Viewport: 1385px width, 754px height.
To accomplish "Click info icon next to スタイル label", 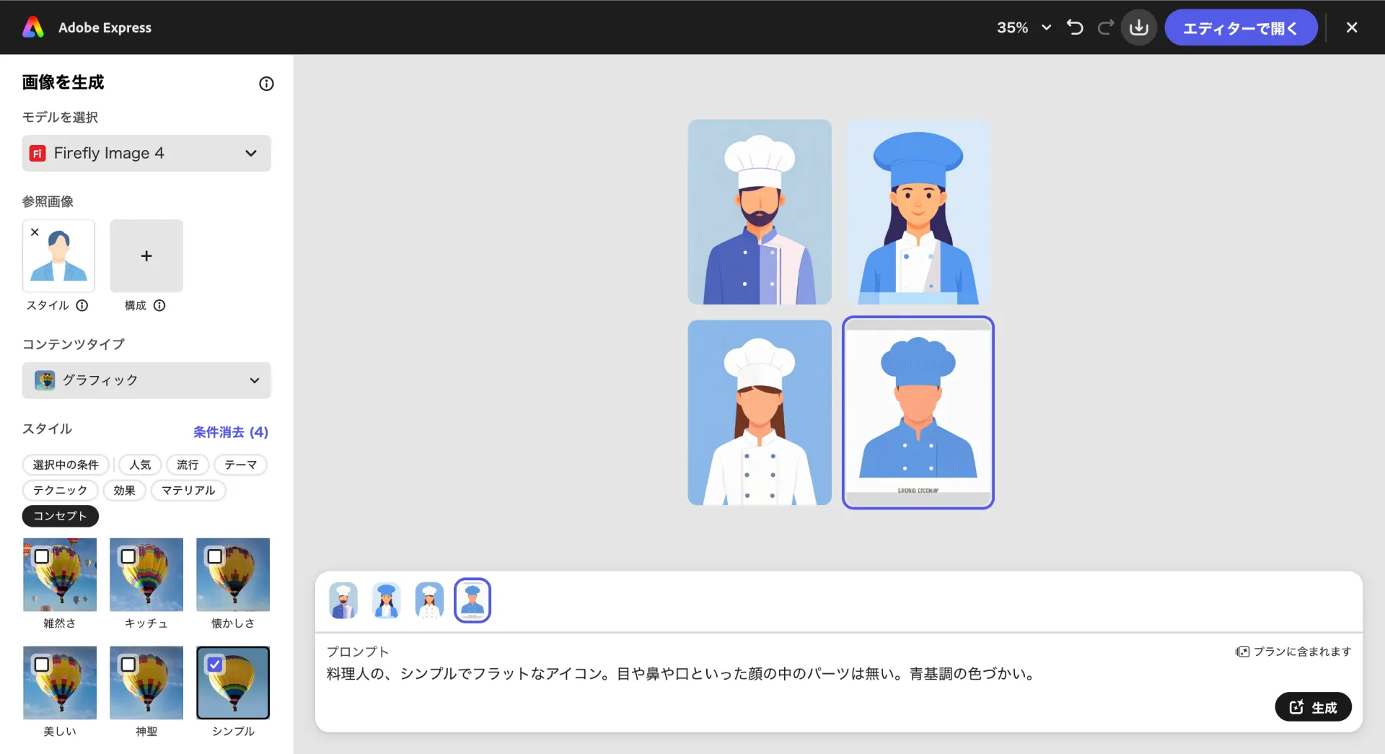I will [x=82, y=305].
